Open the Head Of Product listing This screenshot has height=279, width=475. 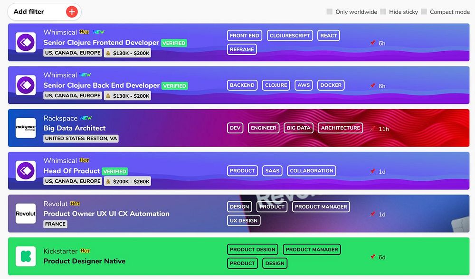pyautogui.click(x=72, y=171)
